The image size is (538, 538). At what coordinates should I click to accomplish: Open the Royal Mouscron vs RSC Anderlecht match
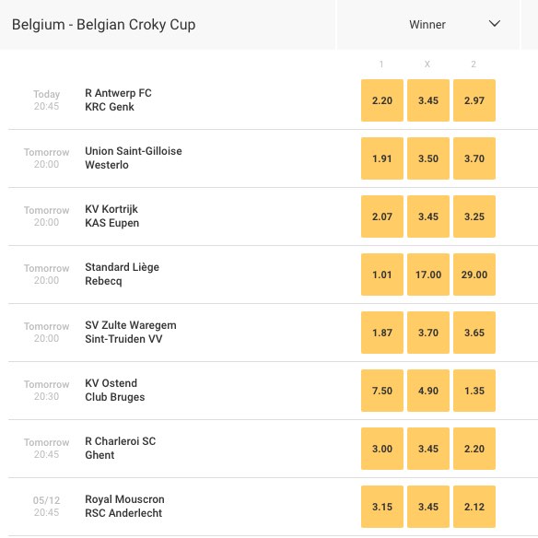tap(124, 506)
